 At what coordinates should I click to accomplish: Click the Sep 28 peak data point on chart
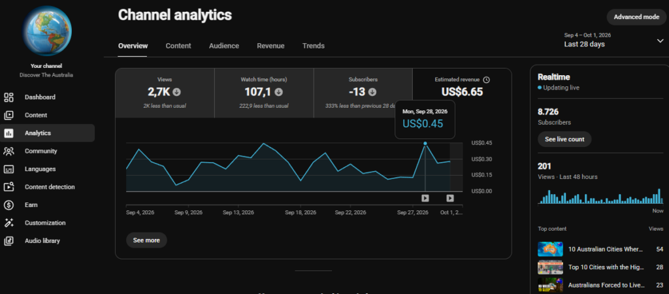tap(425, 143)
